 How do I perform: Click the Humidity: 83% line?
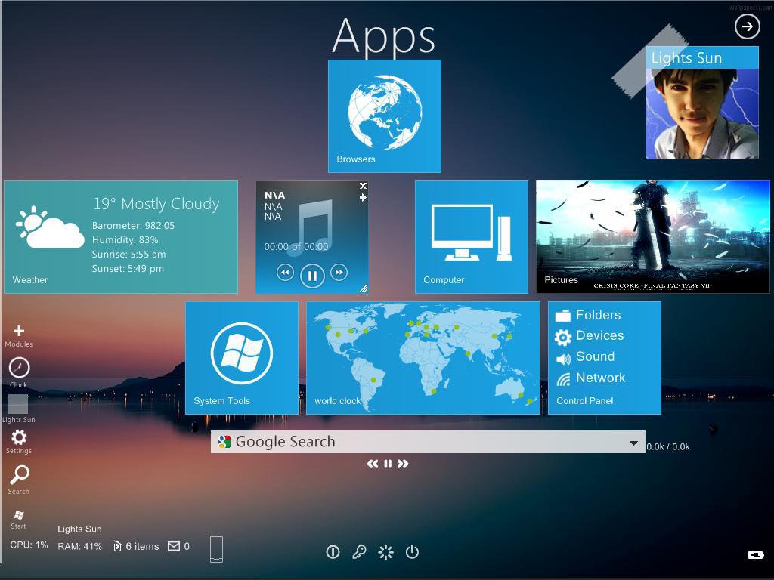click(x=125, y=239)
